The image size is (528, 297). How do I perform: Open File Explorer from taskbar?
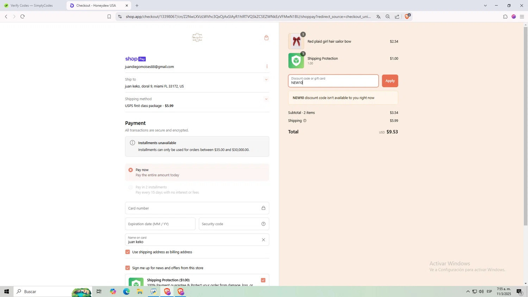[140, 291]
